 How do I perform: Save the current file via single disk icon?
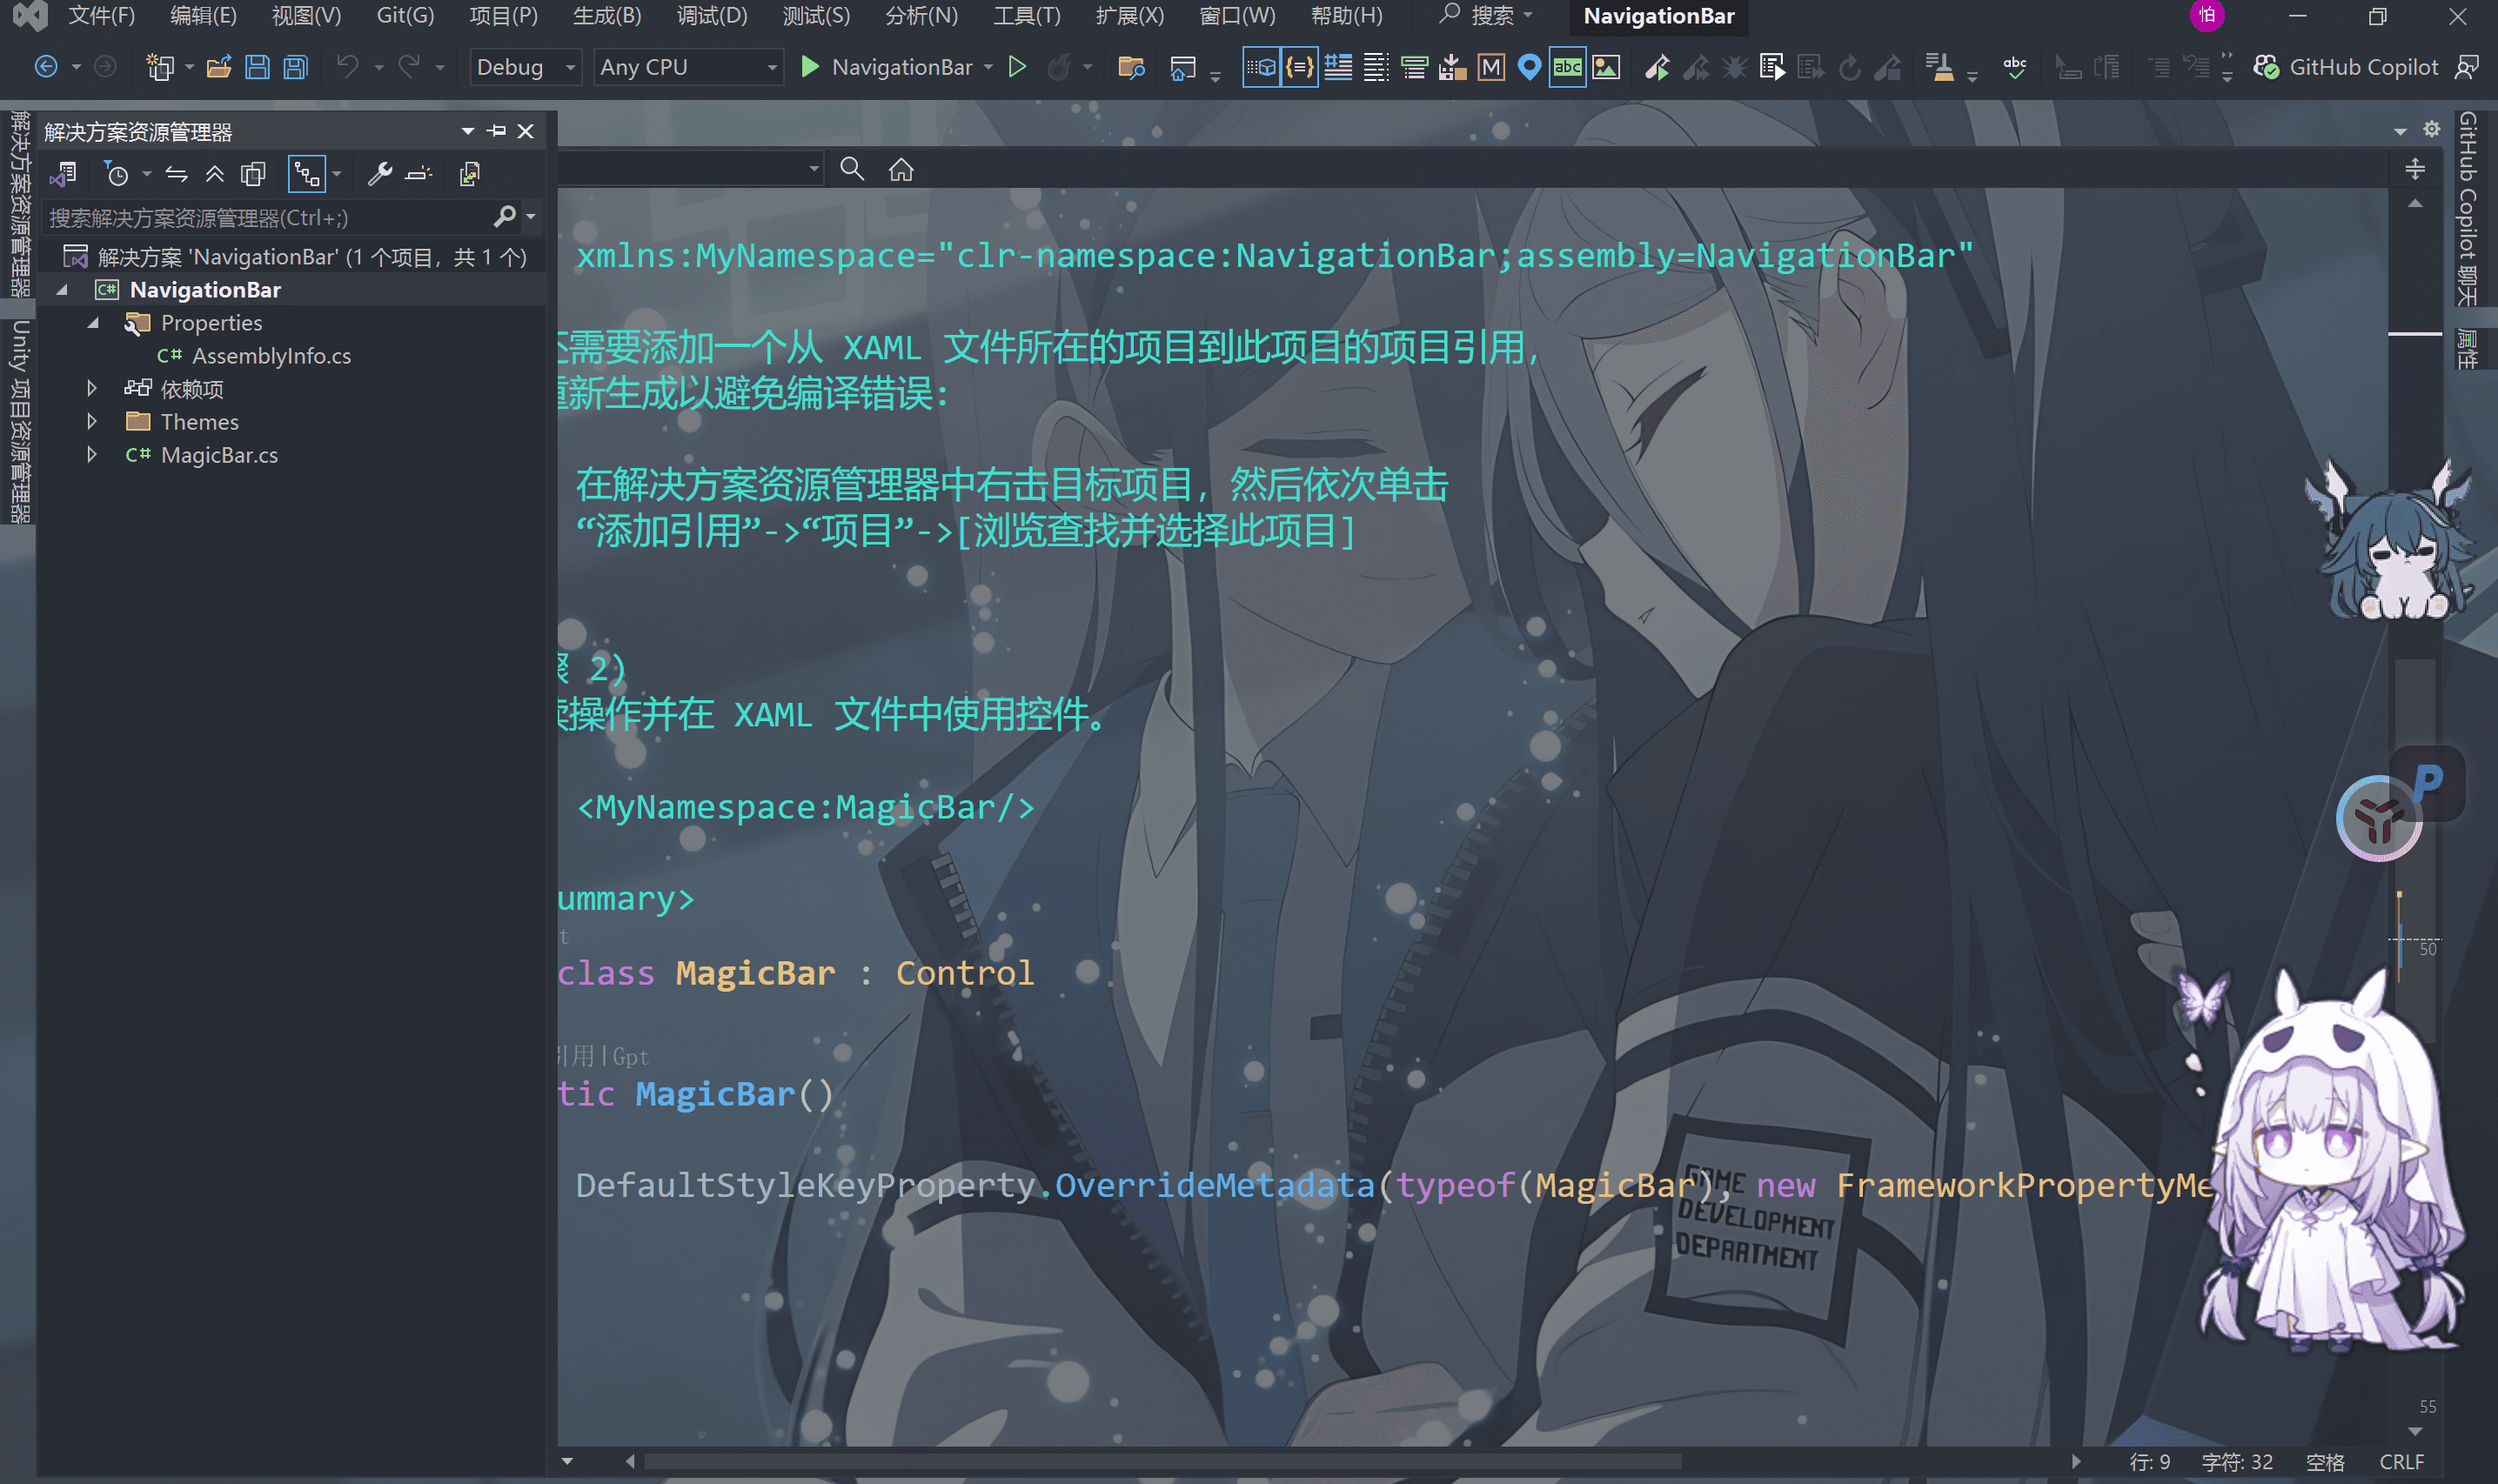point(257,67)
